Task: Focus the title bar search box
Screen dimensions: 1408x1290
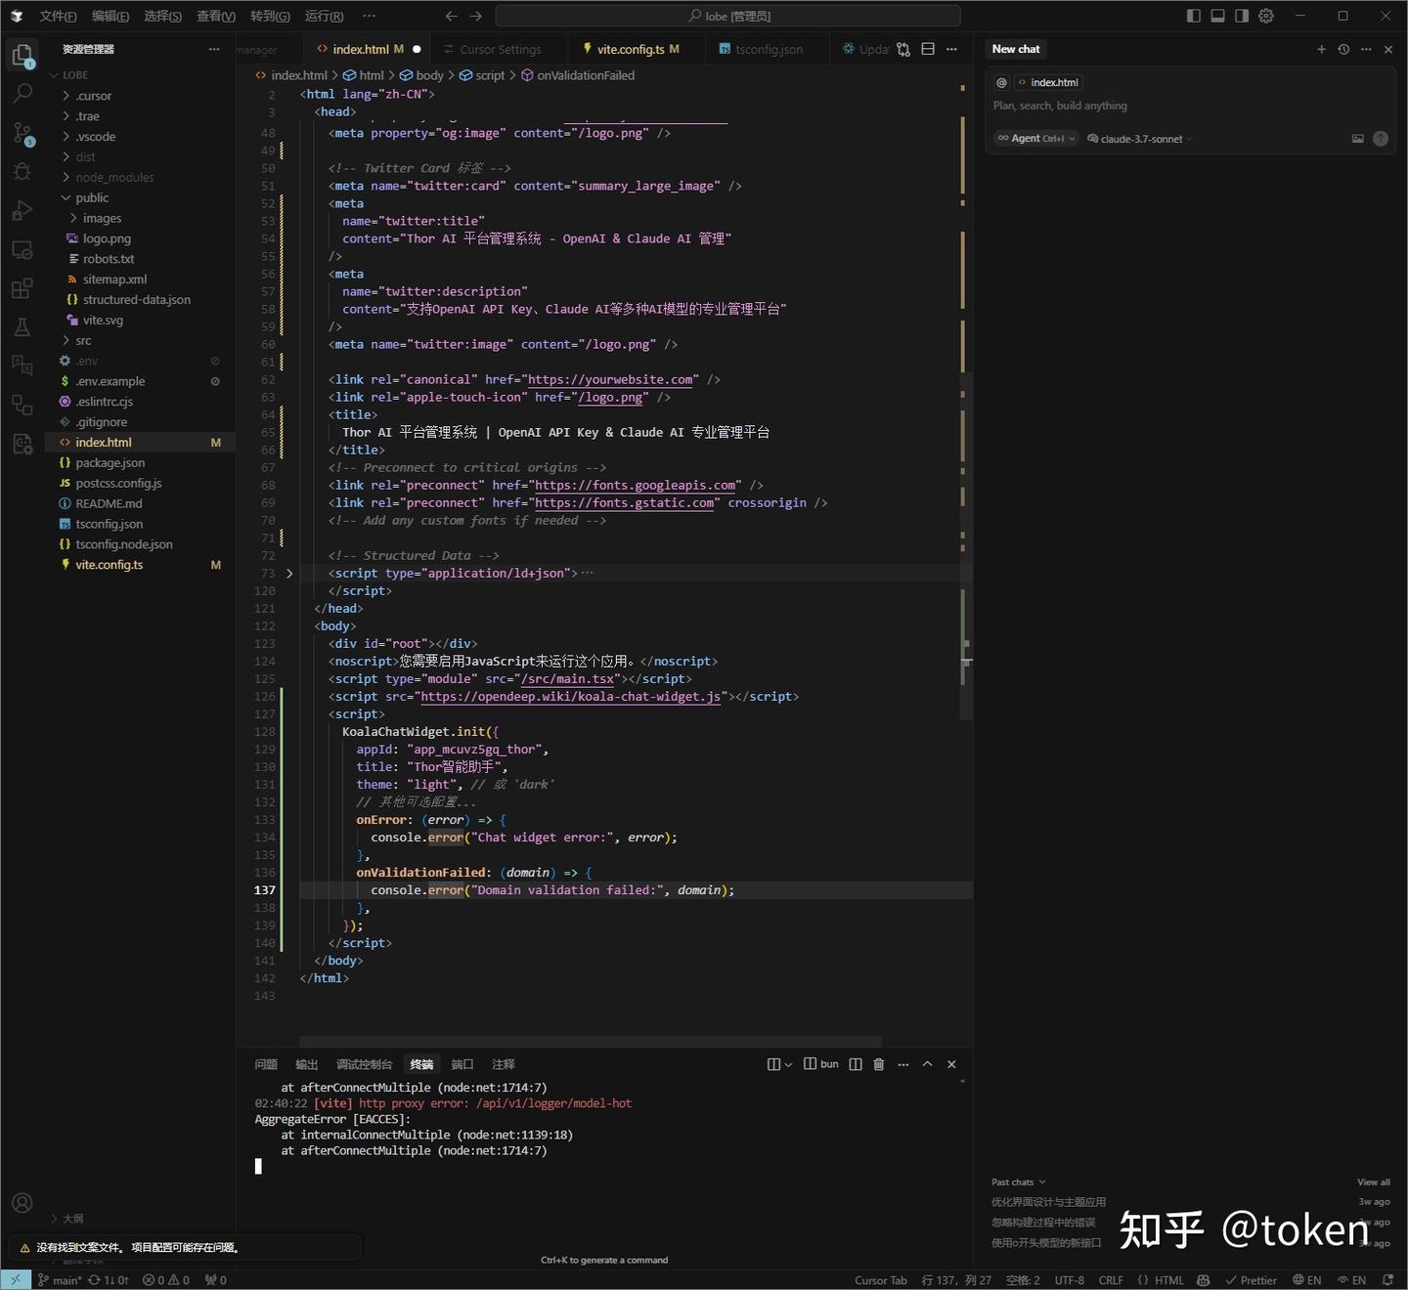Action: pyautogui.click(x=728, y=16)
